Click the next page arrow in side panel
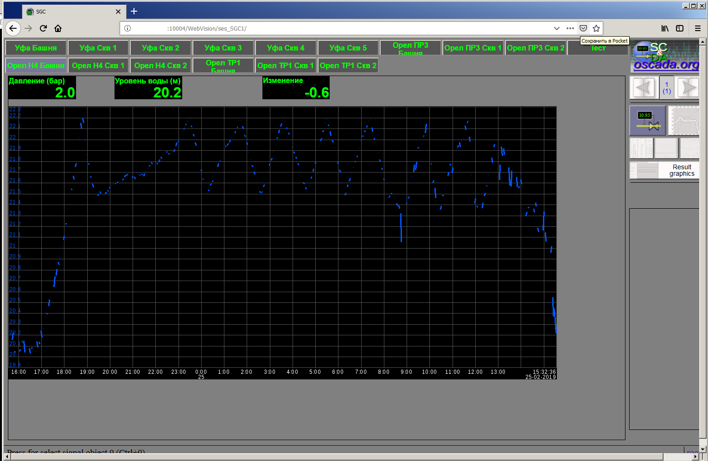 point(687,88)
